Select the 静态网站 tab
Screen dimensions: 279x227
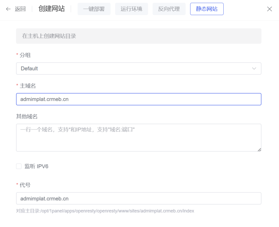pyautogui.click(x=207, y=9)
